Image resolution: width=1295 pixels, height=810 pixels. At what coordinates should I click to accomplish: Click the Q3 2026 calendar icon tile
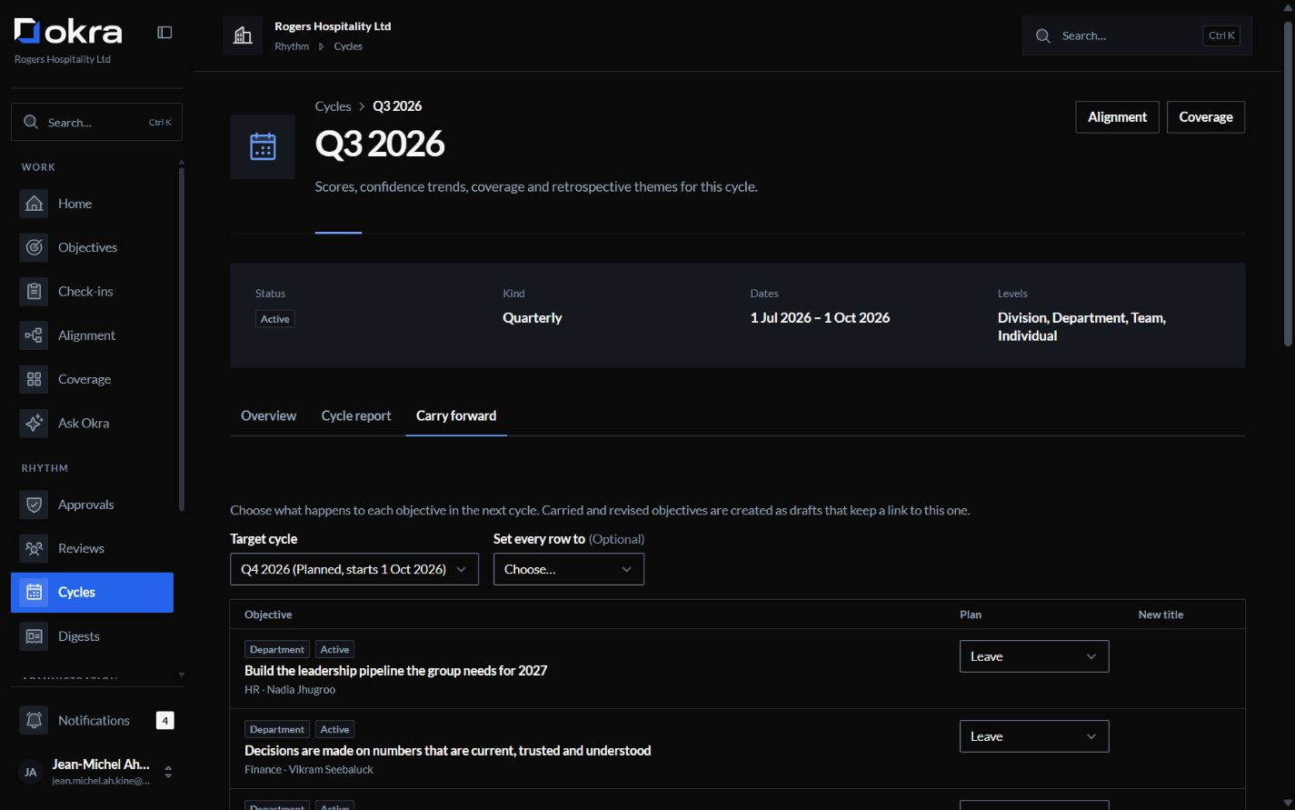click(263, 146)
